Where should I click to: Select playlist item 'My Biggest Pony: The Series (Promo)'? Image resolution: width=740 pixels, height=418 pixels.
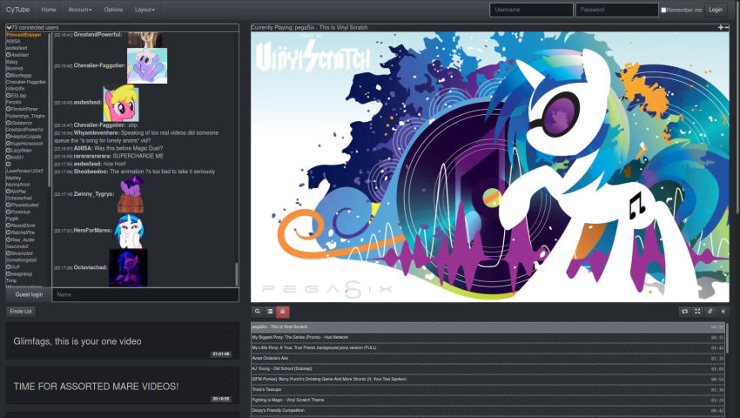pos(488,337)
